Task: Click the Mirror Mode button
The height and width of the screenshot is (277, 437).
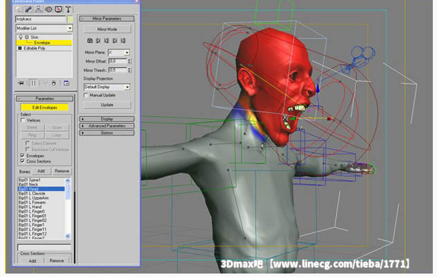Action: click(107, 30)
